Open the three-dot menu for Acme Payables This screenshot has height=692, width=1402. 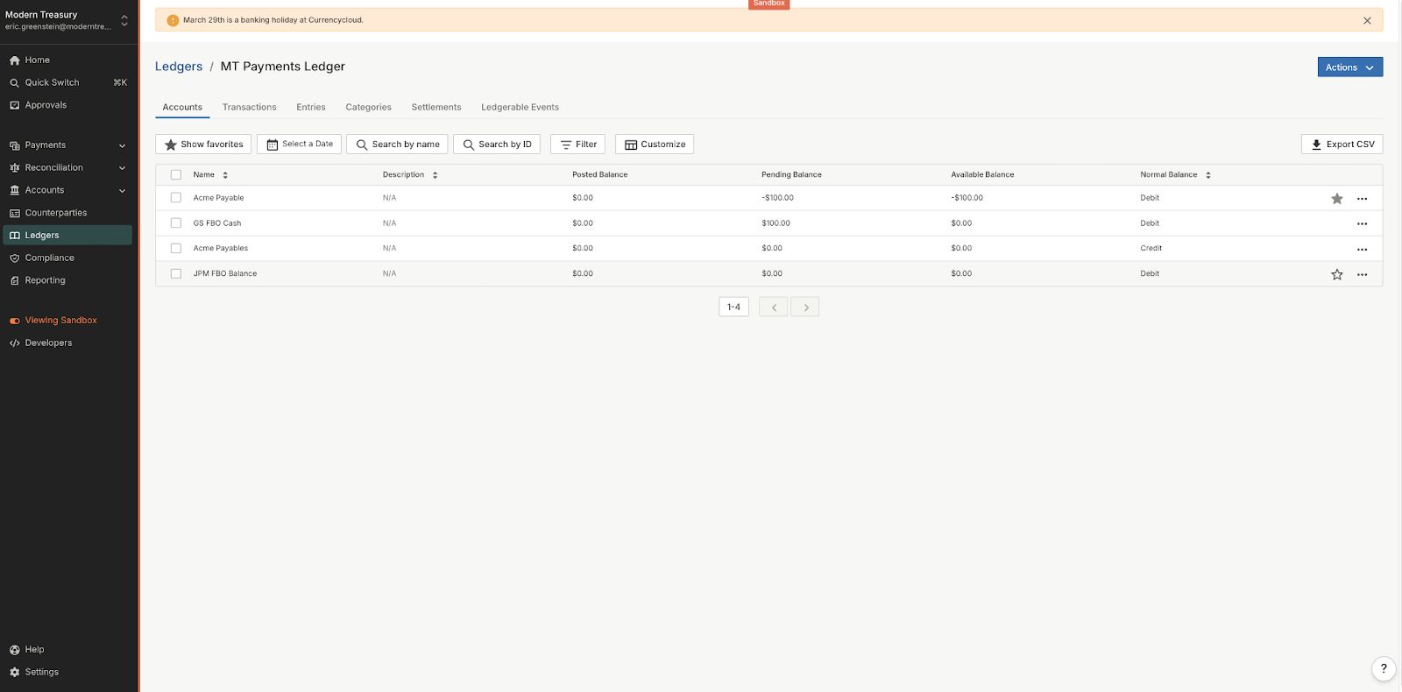[x=1362, y=250]
